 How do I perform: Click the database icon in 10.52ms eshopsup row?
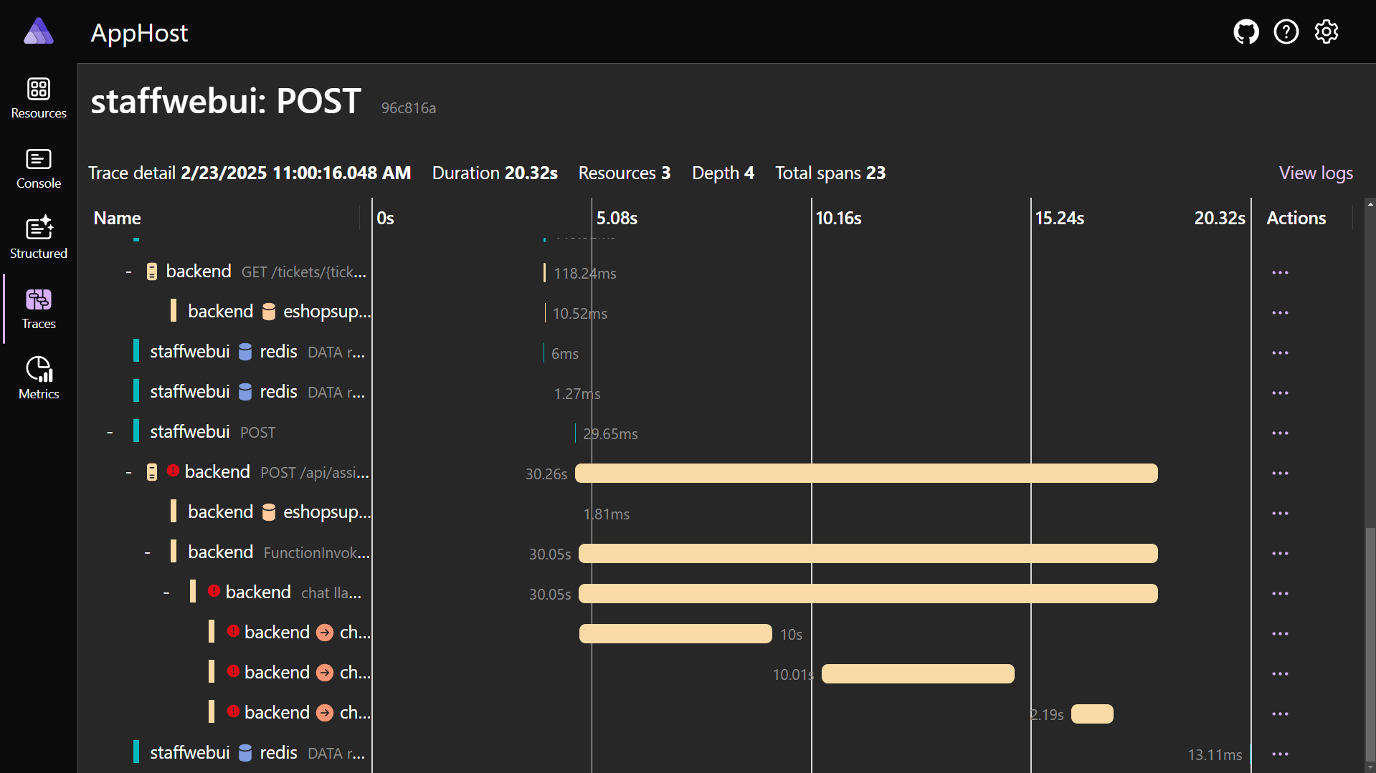[269, 312]
